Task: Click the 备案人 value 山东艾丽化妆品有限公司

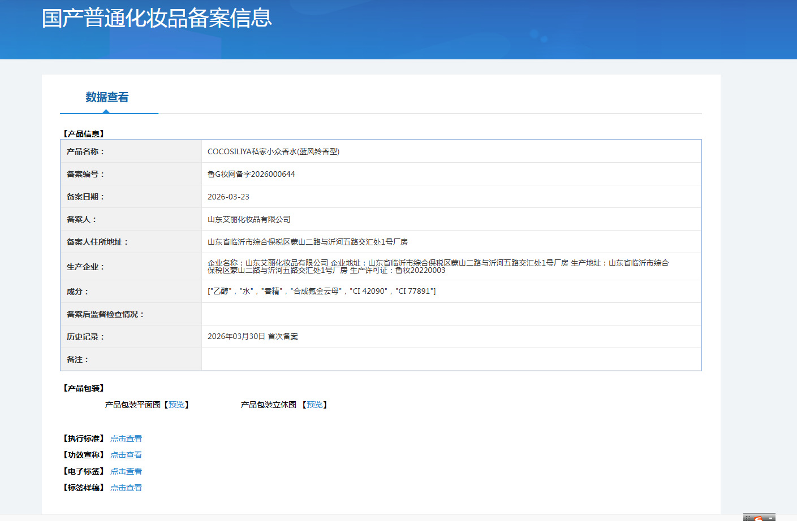Action: (249, 219)
